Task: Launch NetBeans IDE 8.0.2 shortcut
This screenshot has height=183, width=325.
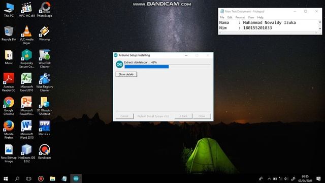Action: coord(26,154)
